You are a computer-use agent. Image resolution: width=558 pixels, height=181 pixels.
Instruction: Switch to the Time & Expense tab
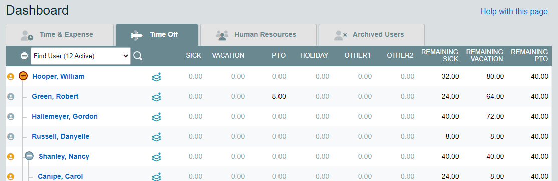coord(60,35)
